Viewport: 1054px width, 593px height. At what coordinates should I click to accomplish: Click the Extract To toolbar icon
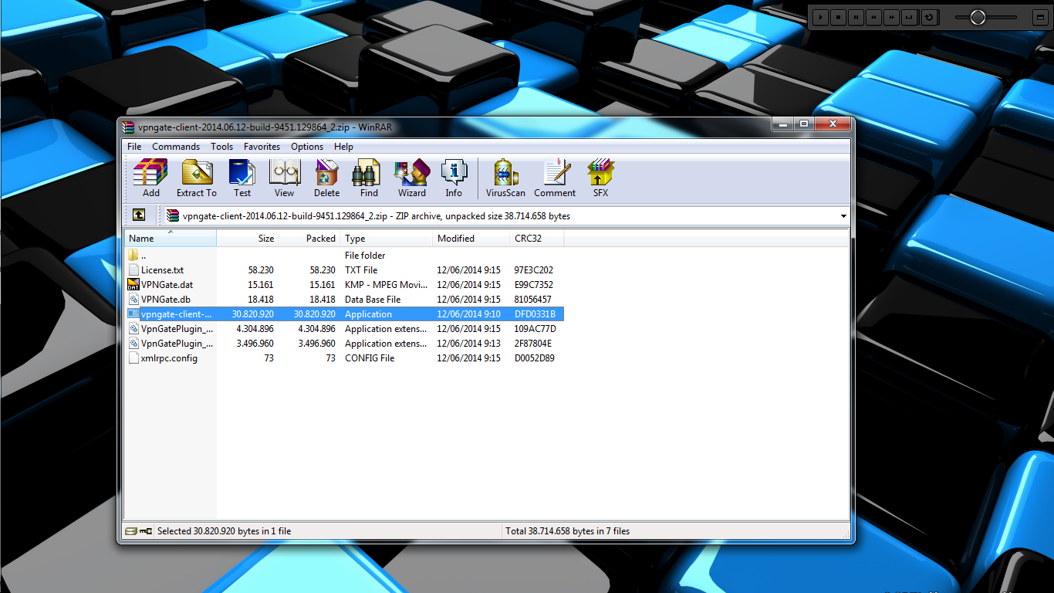point(197,178)
